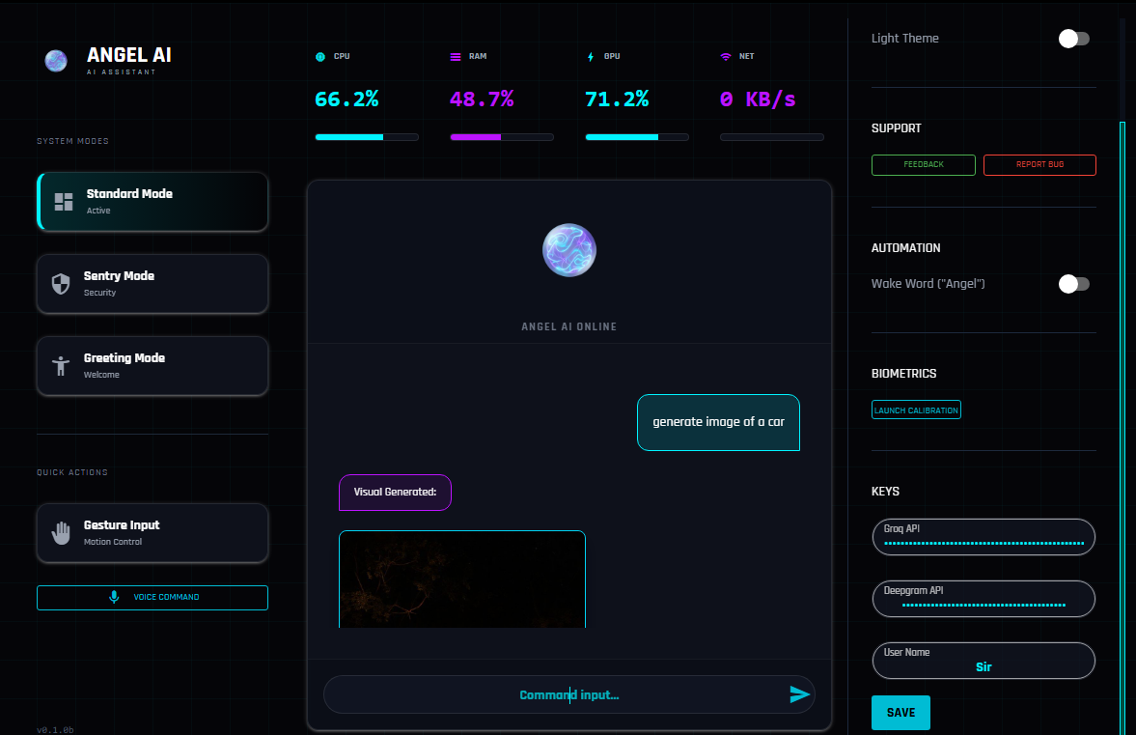The image size is (1136, 735).
Task: Click the CPU chip icon
Action: 320,57
